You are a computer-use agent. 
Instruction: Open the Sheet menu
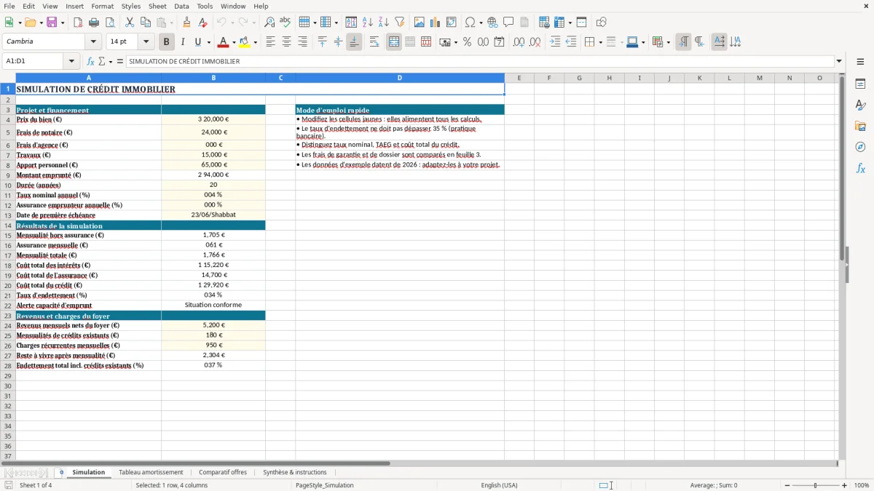click(x=157, y=6)
